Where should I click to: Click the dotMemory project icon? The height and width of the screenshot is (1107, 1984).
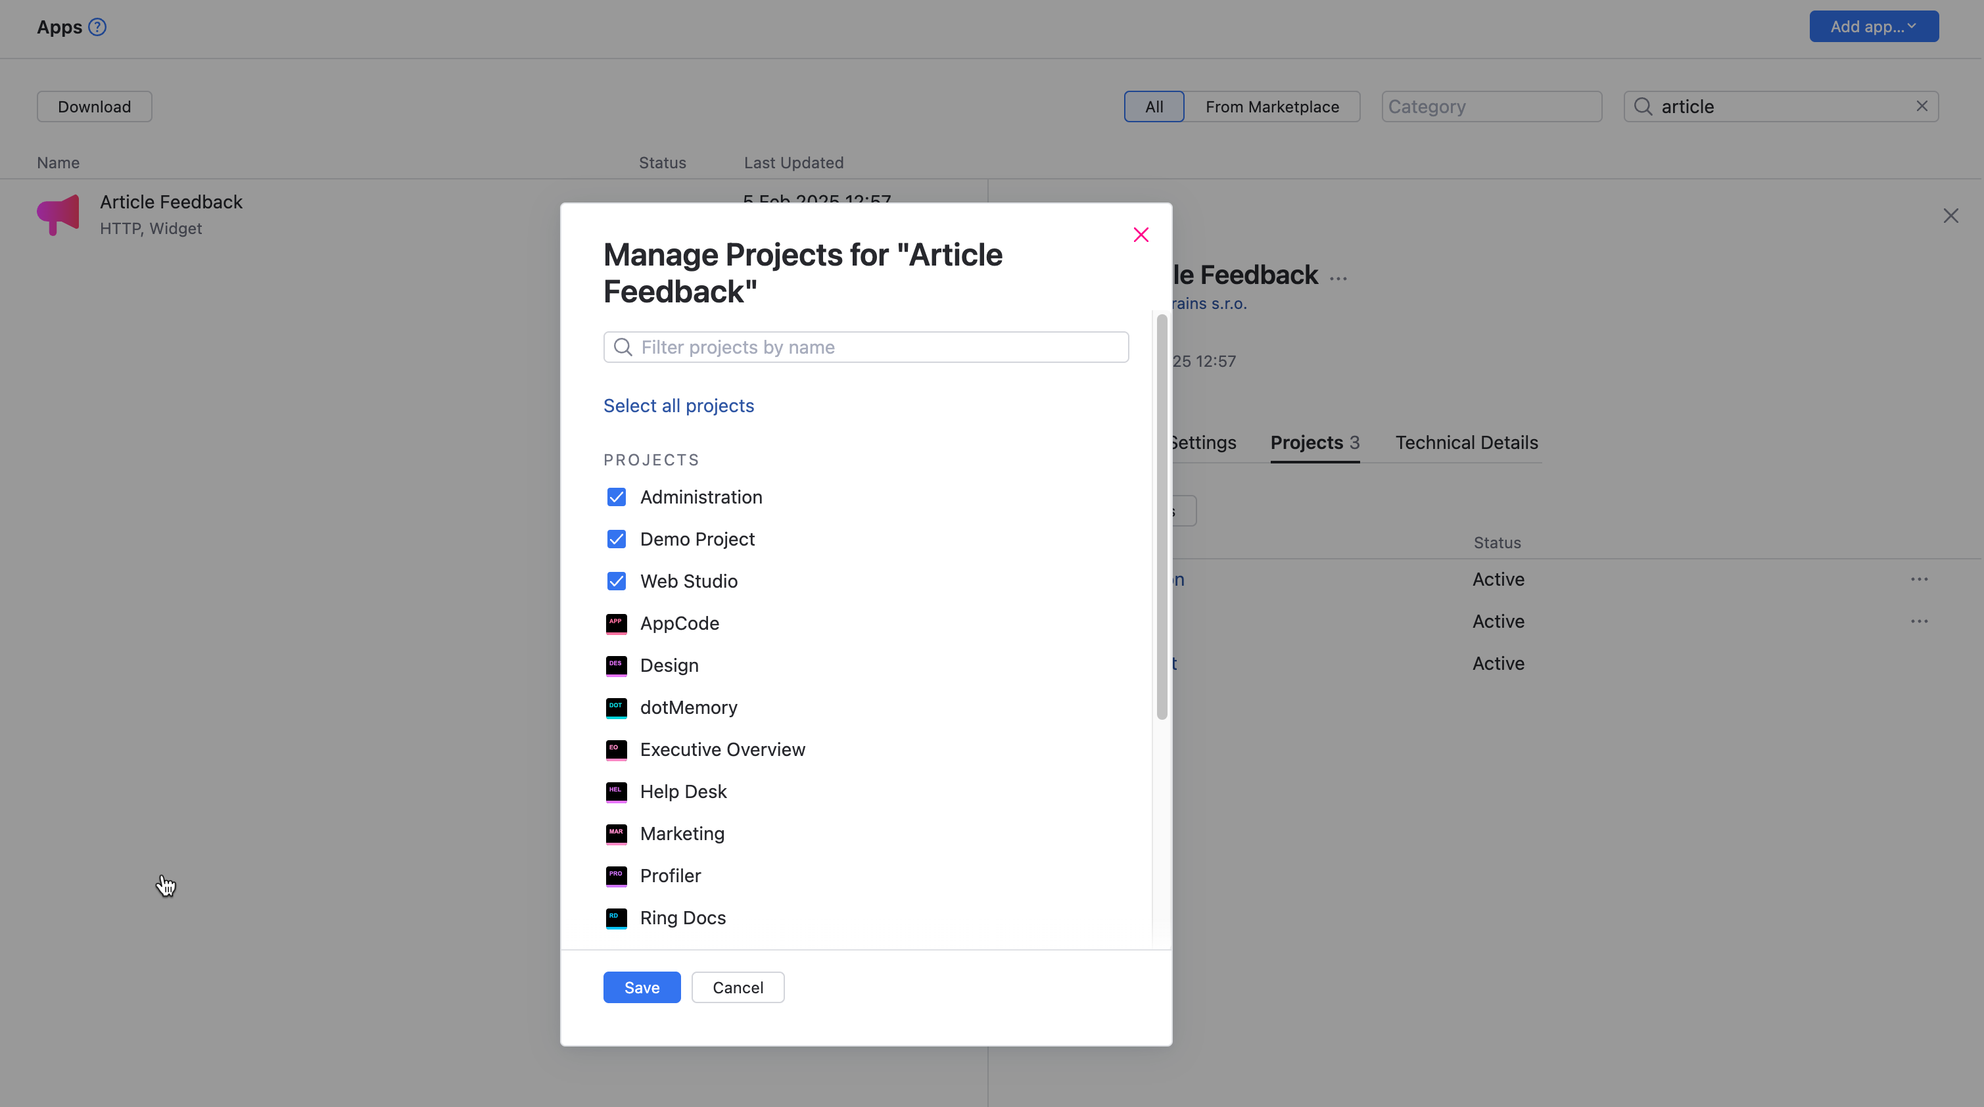616,707
